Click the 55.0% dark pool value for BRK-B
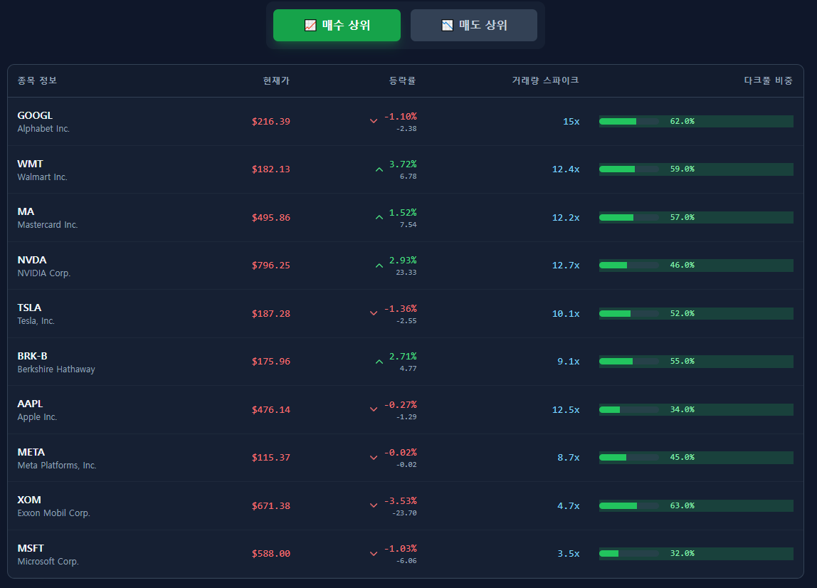Image resolution: width=817 pixels, height=588 pixels. (682, 361)
